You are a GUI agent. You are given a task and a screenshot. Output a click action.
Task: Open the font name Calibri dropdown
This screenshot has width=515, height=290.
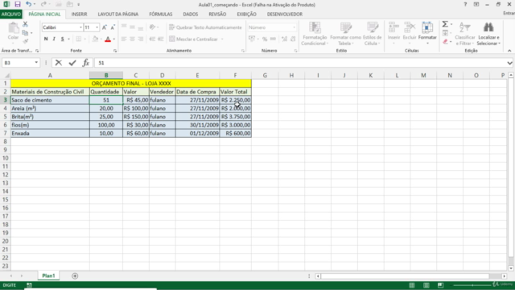pos(80,27)
